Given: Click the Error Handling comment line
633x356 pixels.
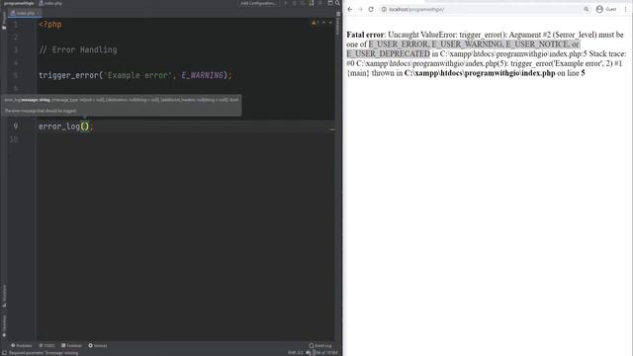Looking at the screenshot, I should (x=78, y=50).
